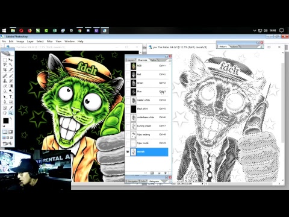Select the Magic Wand tool

click(11, 64)
